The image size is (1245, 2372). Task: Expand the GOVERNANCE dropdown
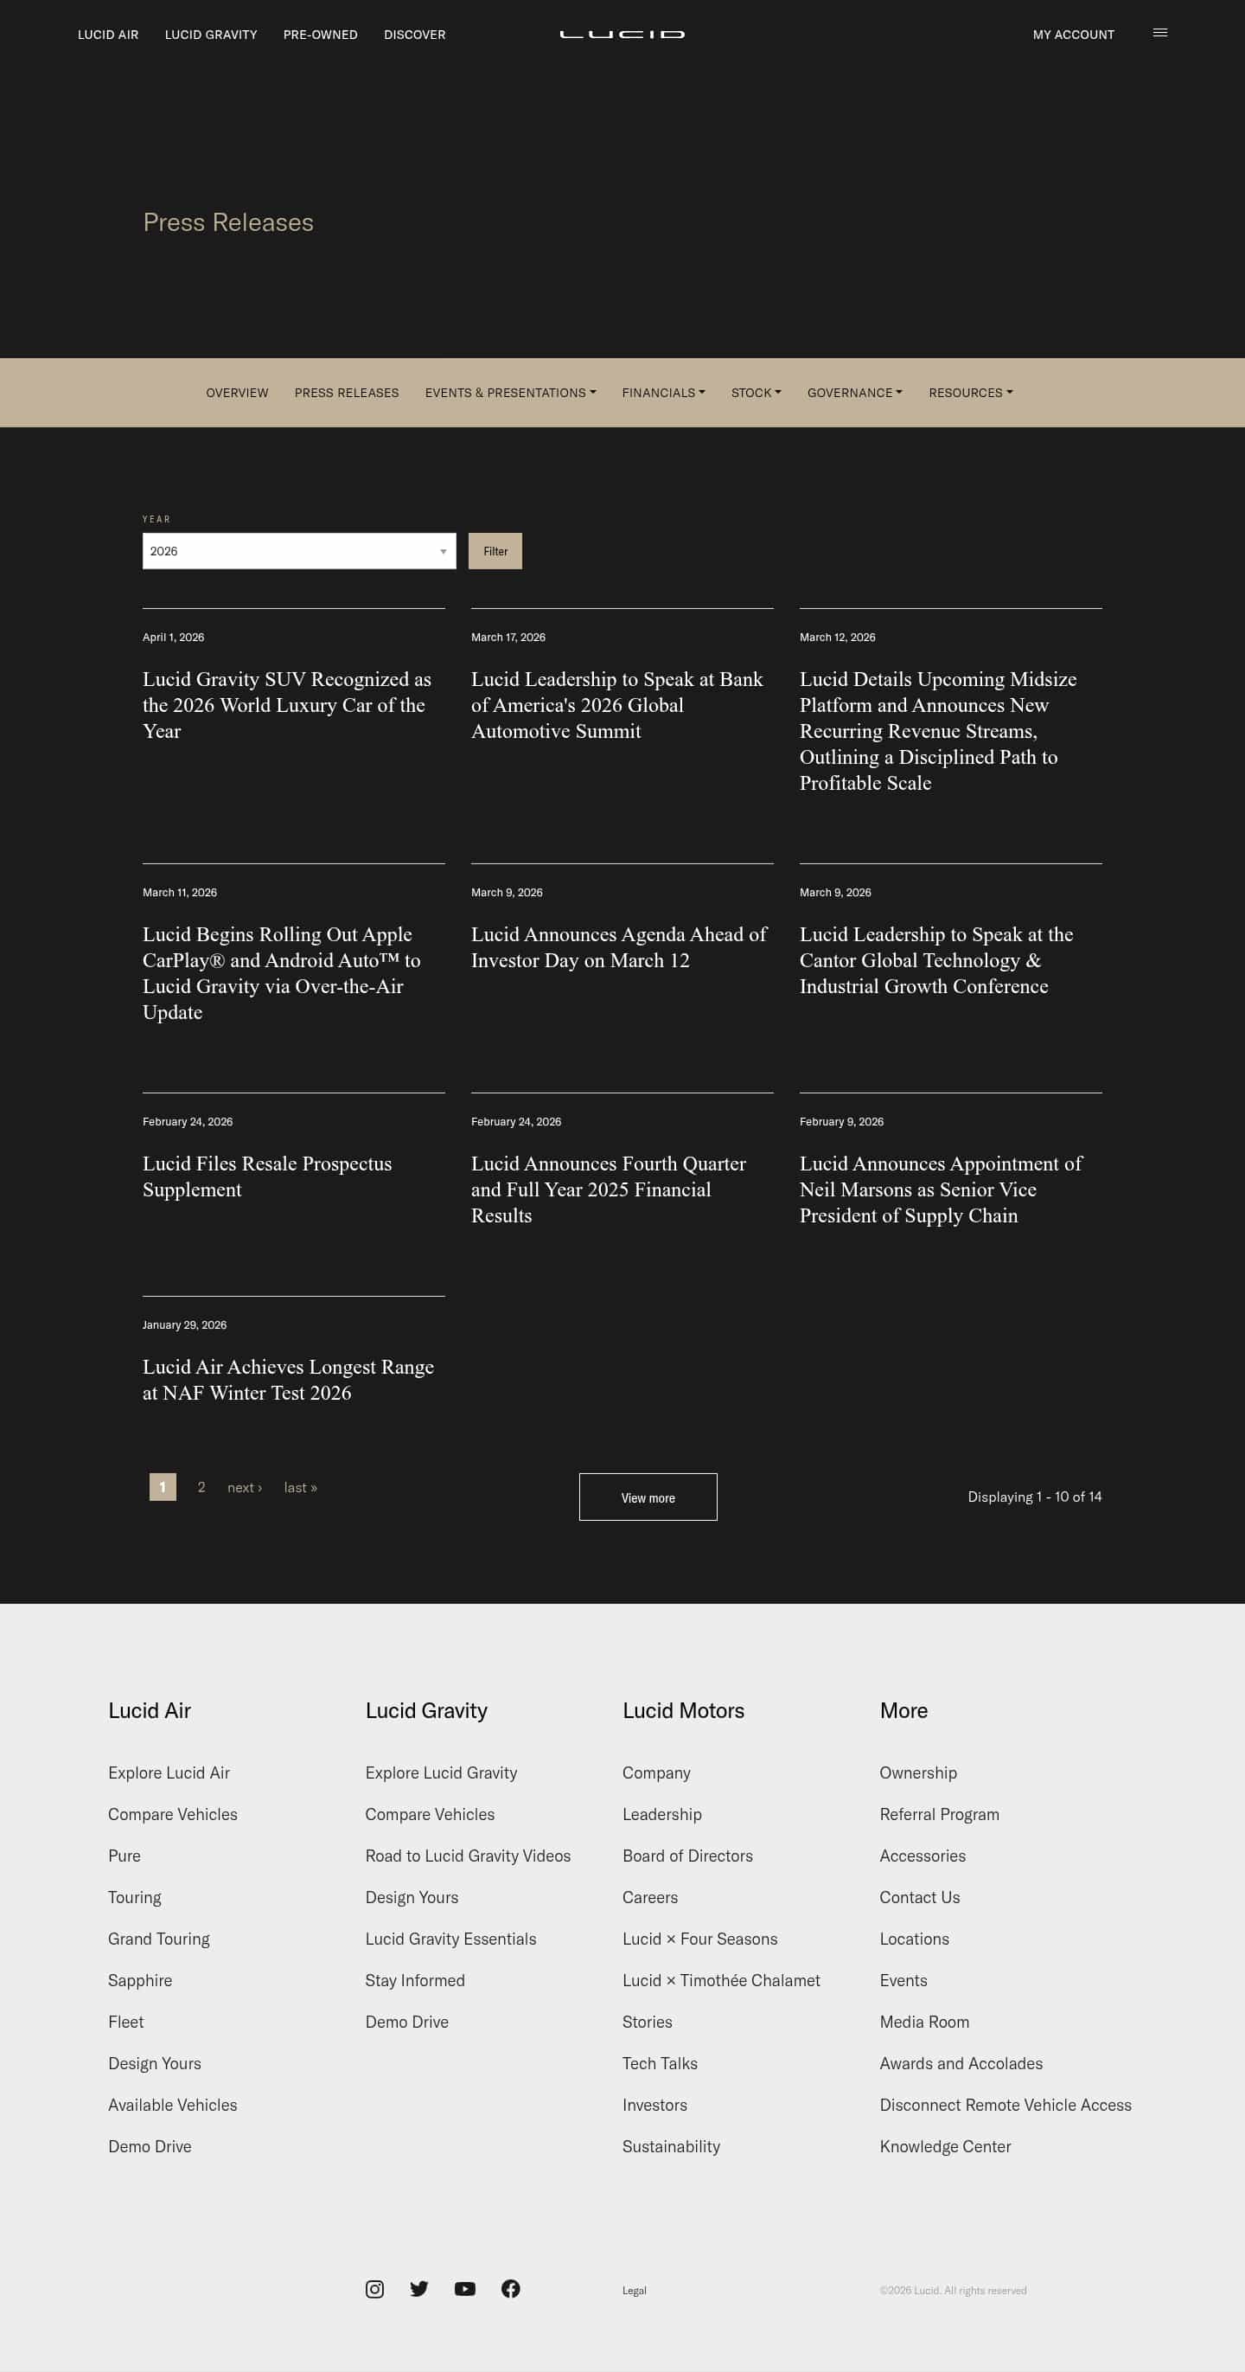853,392
